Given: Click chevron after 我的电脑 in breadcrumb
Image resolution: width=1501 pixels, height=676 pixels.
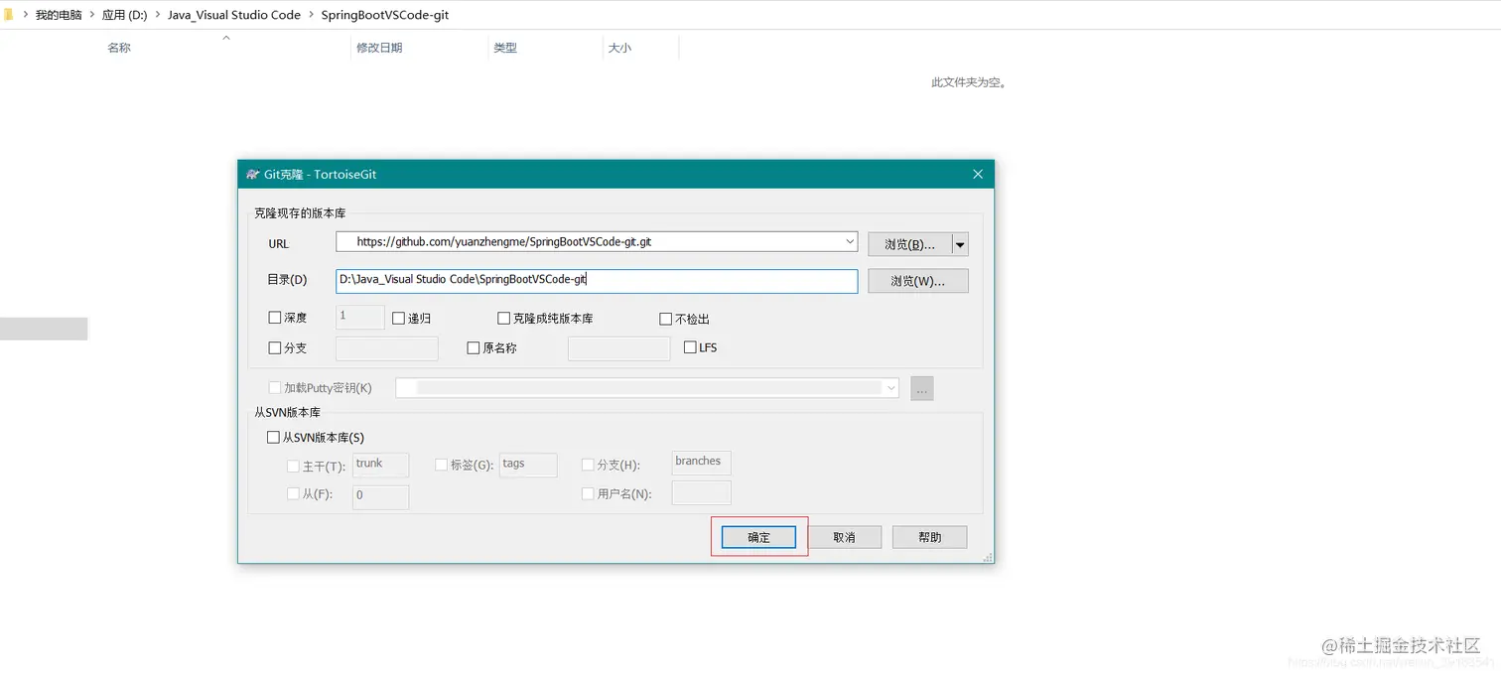Looking at the screenshot, I should 92,15.
